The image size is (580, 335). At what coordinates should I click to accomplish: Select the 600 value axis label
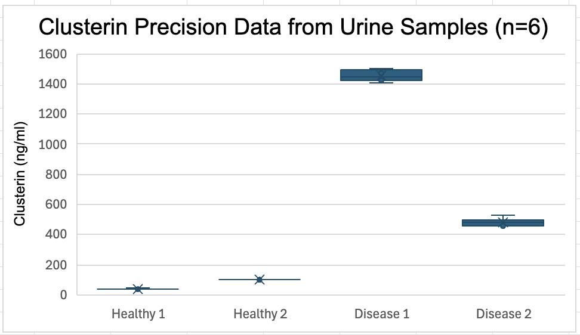(x=57, y=205)
